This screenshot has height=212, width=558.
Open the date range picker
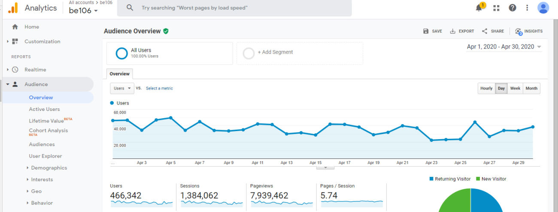click(504, 47)
